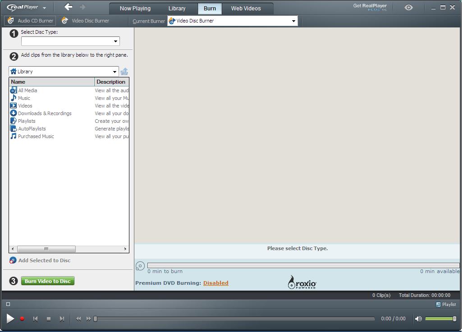Screen dimensions: 463x332
Task: Click the 0:00 / 0:00 time display
Action: point(393,319)
